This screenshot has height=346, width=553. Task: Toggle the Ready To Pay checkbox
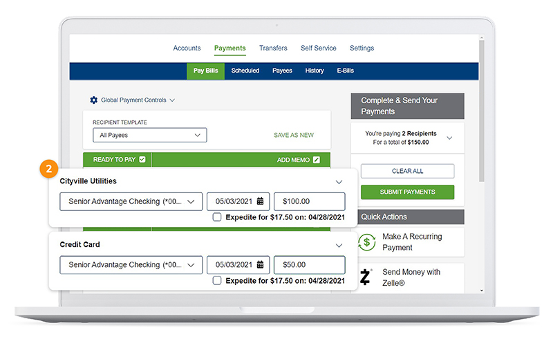pos(142,160)
